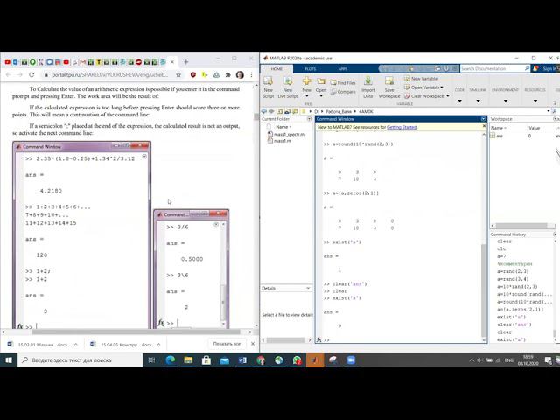Open Chrome extensions puzzle icon
The width and height of the screenshot is (560, 420).
pyautogui.click(x=227, y=74)
